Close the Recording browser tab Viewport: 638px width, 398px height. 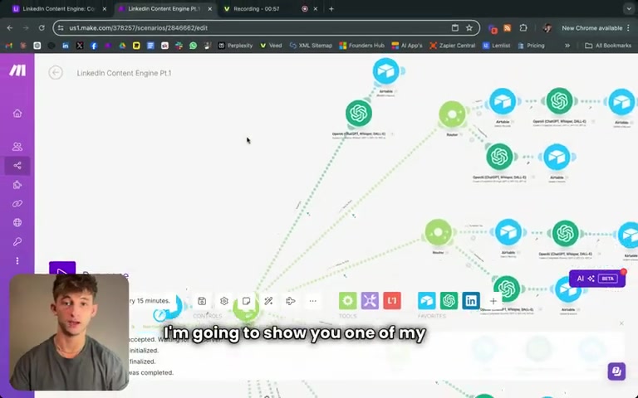pos(315,8)
